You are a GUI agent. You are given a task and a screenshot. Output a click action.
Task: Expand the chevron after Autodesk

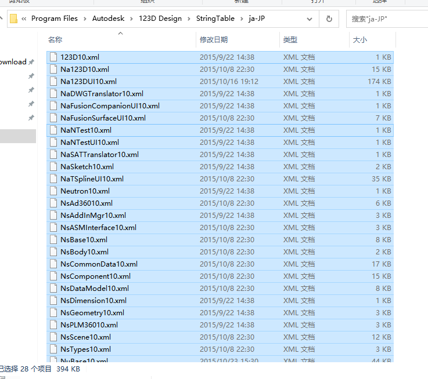pos(132,19)
